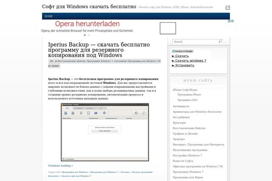
Task: Open the Iperius Backup screenshot thumbnail
Action: 105,132
